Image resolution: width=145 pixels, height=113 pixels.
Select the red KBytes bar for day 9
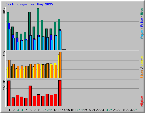coord(43,101)
